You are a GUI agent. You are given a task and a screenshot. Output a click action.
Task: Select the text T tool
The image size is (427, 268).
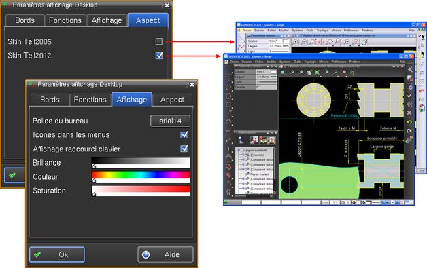pos(228,149)
